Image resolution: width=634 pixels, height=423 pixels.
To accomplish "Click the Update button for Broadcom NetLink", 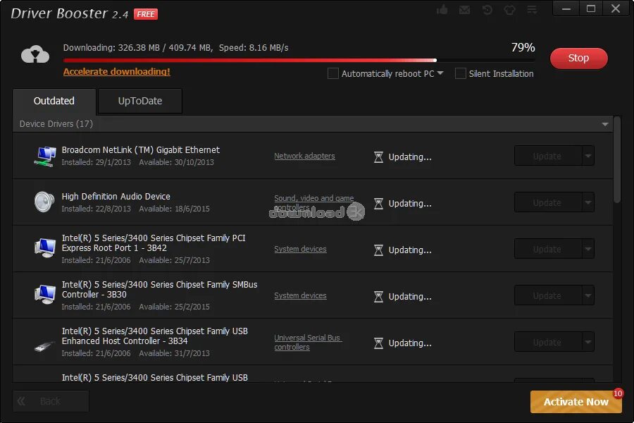I will [548, 156].
